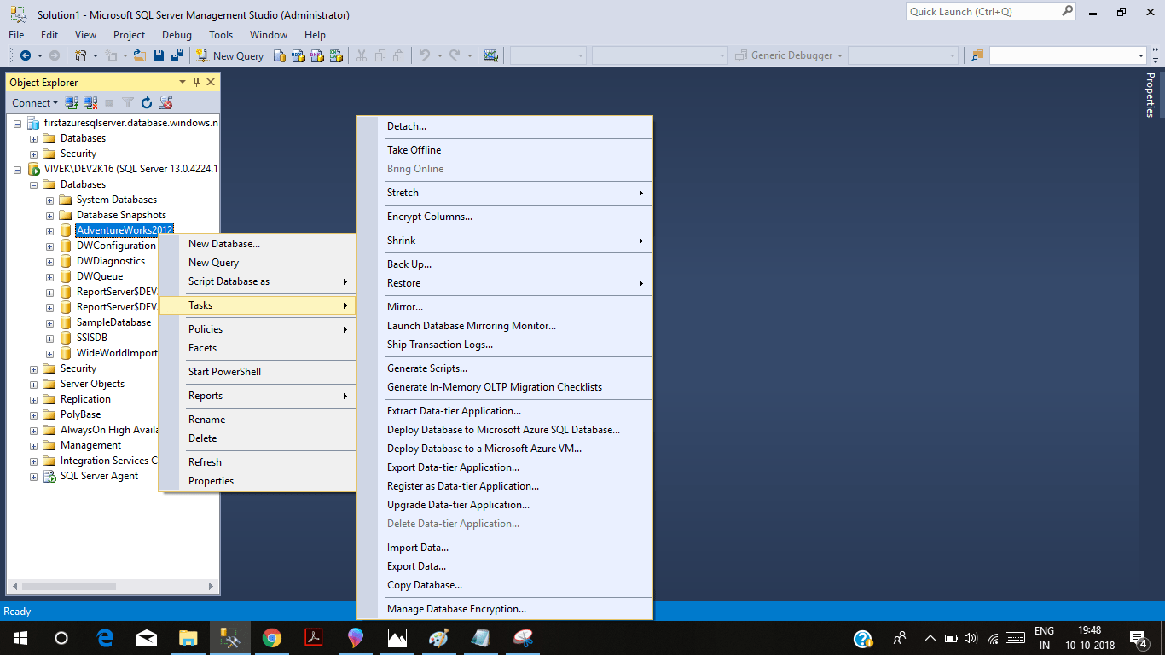The width and height of the screenshot is (1165, 655).
Task: Open the Connect dropdown in Object Explorer
Action: pos(35,102)
